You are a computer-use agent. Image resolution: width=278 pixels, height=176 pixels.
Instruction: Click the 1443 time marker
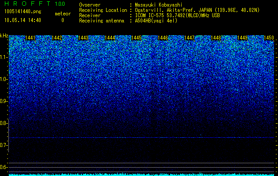pos(84,38)
